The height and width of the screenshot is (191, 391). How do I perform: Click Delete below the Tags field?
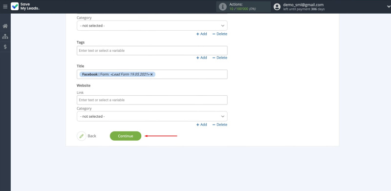pos(219,58)
